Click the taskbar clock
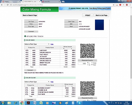The height and width of the screenshot is (105, 132). click(126, 103)
